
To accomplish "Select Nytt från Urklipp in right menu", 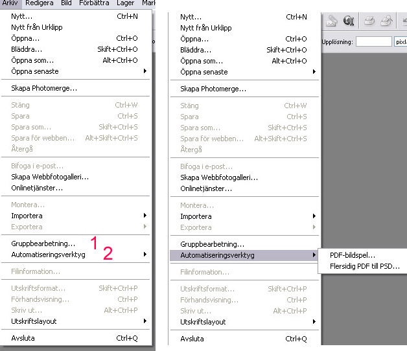I will 244,28.
